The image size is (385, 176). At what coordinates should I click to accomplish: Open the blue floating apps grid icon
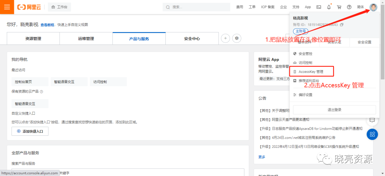(x=372, y=134)
